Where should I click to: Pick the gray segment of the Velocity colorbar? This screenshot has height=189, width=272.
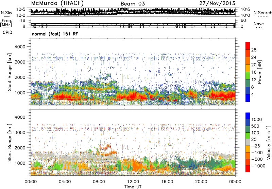(x=248, y=142)
